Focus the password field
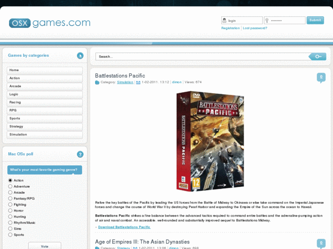The height and width of the screenshot is (249, 333). (284, 21)
